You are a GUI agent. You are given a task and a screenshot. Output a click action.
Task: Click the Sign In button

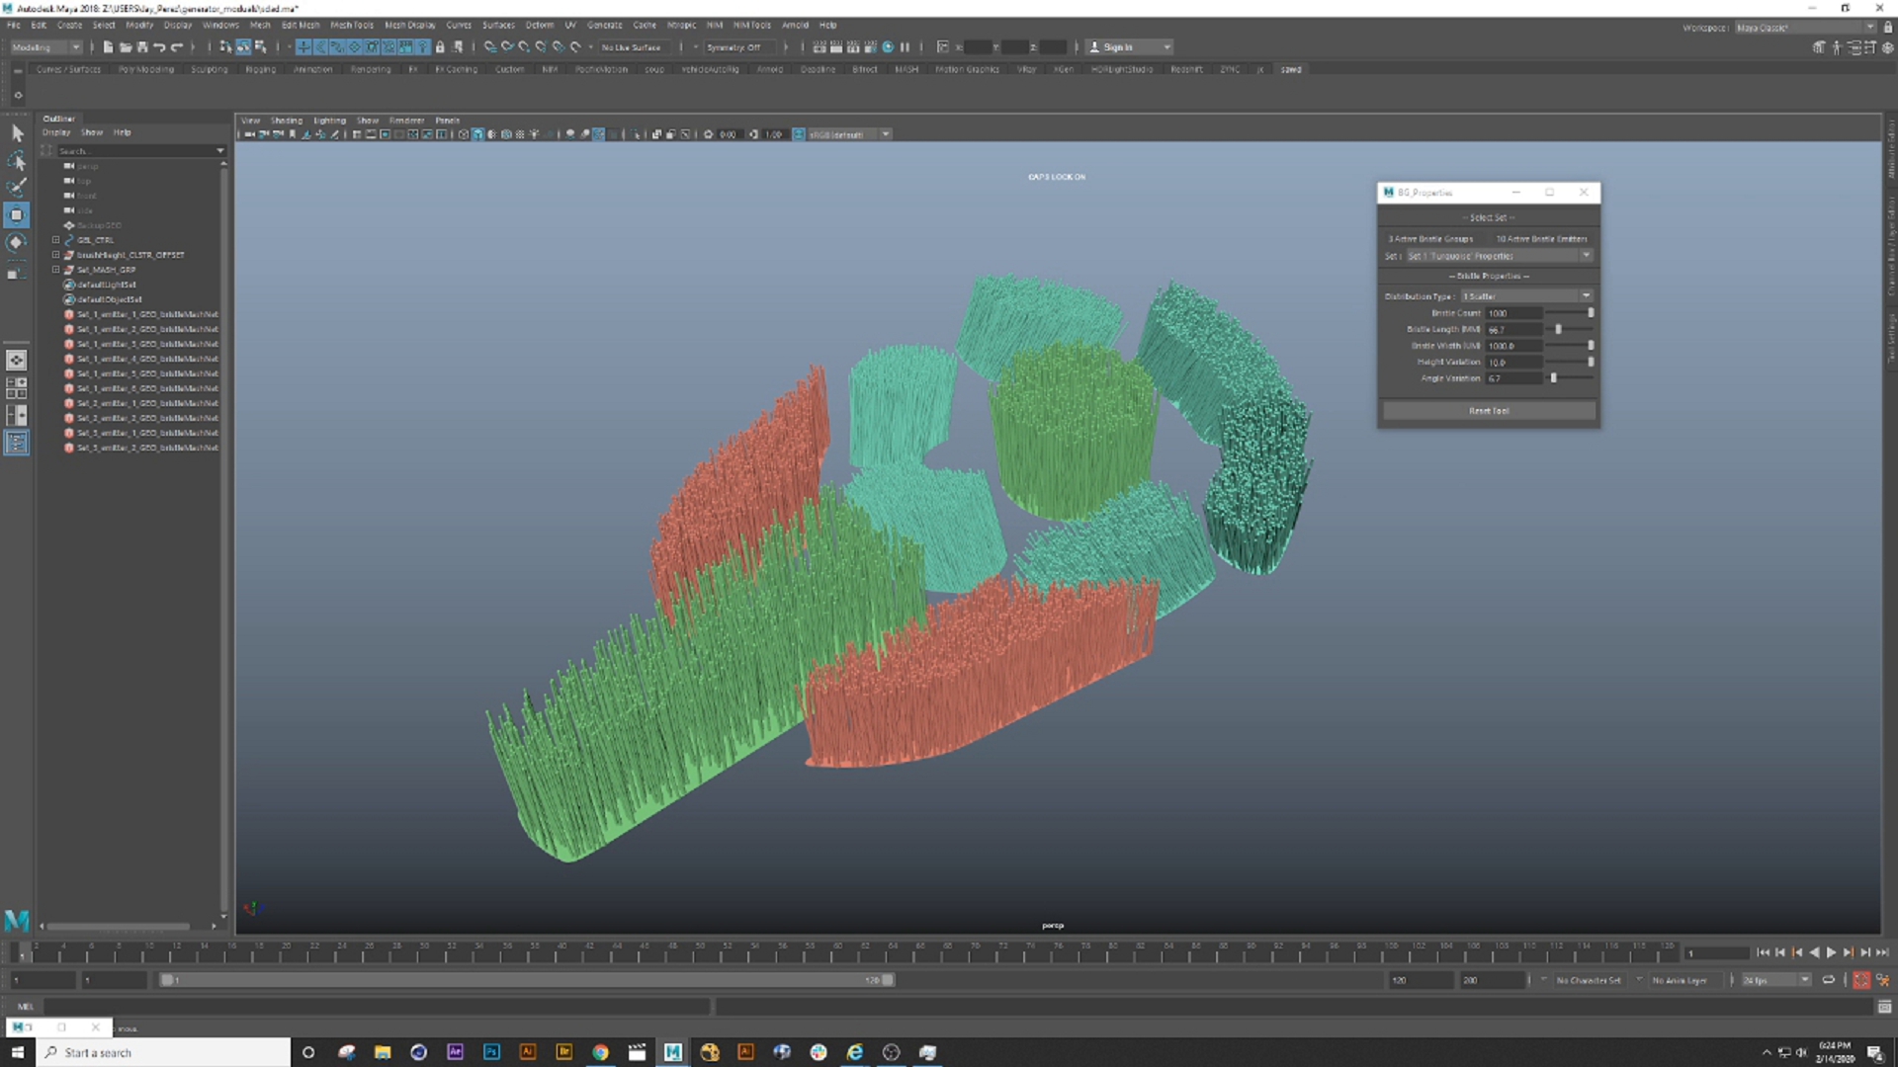(1117, 46)
